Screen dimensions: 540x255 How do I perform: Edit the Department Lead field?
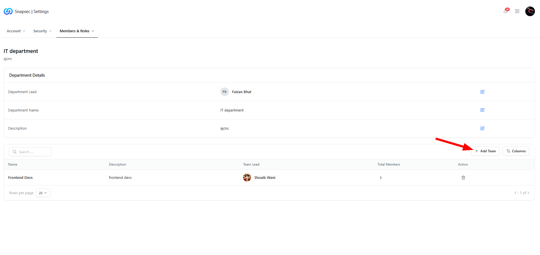coord(482,92)
